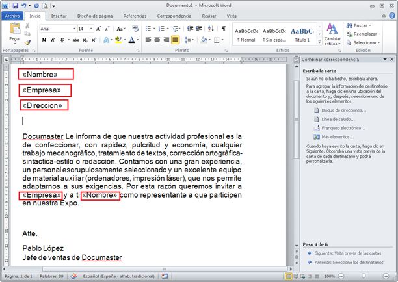Viewport: 398px width, 282px height.
Task: Click the zoom slider handle
Action: pos(364,276)
